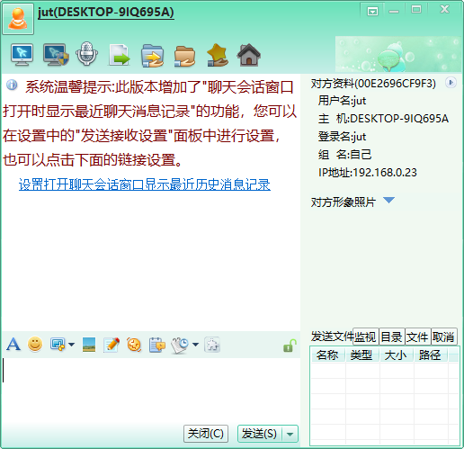Viewport: 464px width, 449px height.
Task: Click the home house icon
Action: [x=249, y=55]
